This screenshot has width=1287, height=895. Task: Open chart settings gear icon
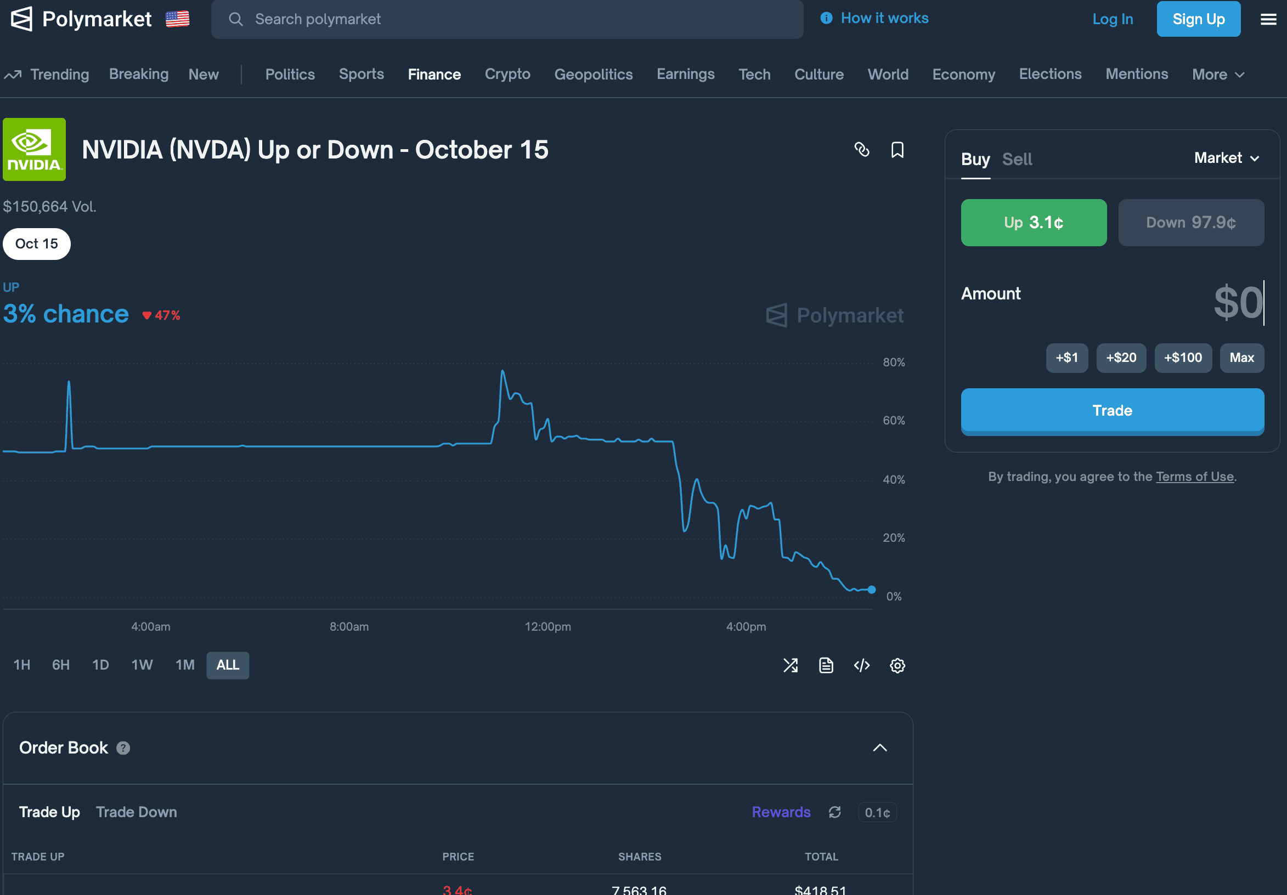point(897,665)
